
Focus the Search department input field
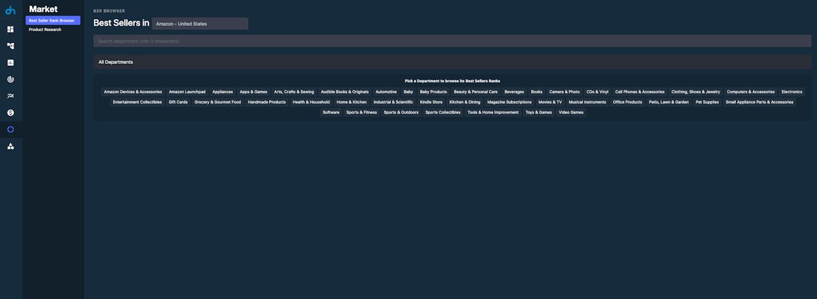tap(452, 41)
